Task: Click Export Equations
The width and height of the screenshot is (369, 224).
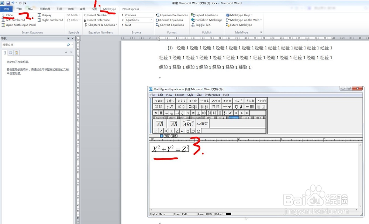Action: [x=204, y=15]
